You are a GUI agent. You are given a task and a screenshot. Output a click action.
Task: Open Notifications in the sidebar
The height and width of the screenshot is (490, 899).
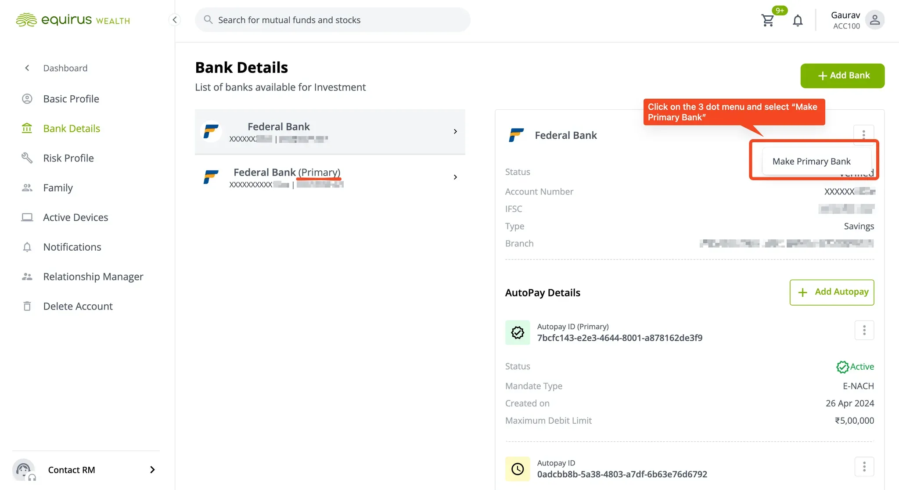[72, 247]
